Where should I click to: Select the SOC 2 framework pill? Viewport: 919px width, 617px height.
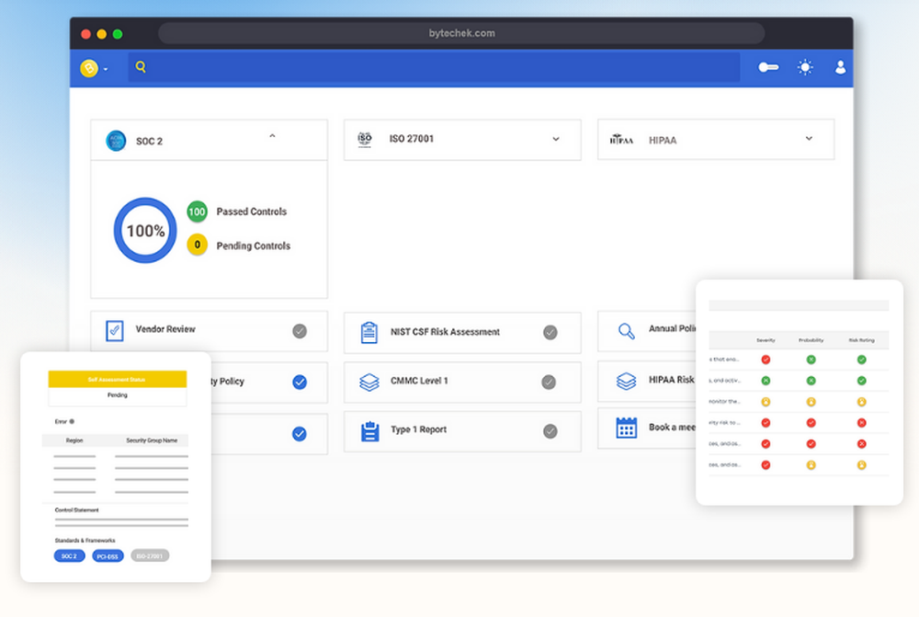[69, 556]
